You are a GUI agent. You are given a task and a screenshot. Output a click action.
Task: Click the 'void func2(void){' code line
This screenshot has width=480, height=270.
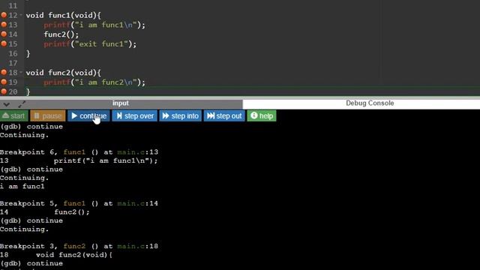[x=63, y=73]
